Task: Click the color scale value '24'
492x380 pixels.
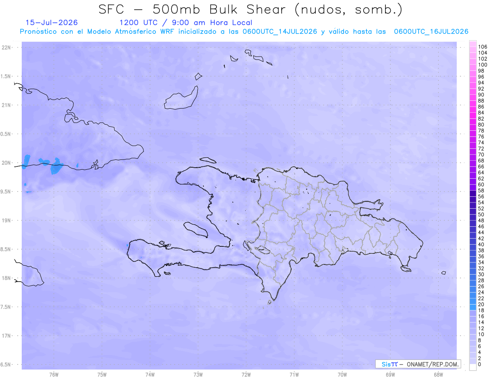Action: pos(481,293)
